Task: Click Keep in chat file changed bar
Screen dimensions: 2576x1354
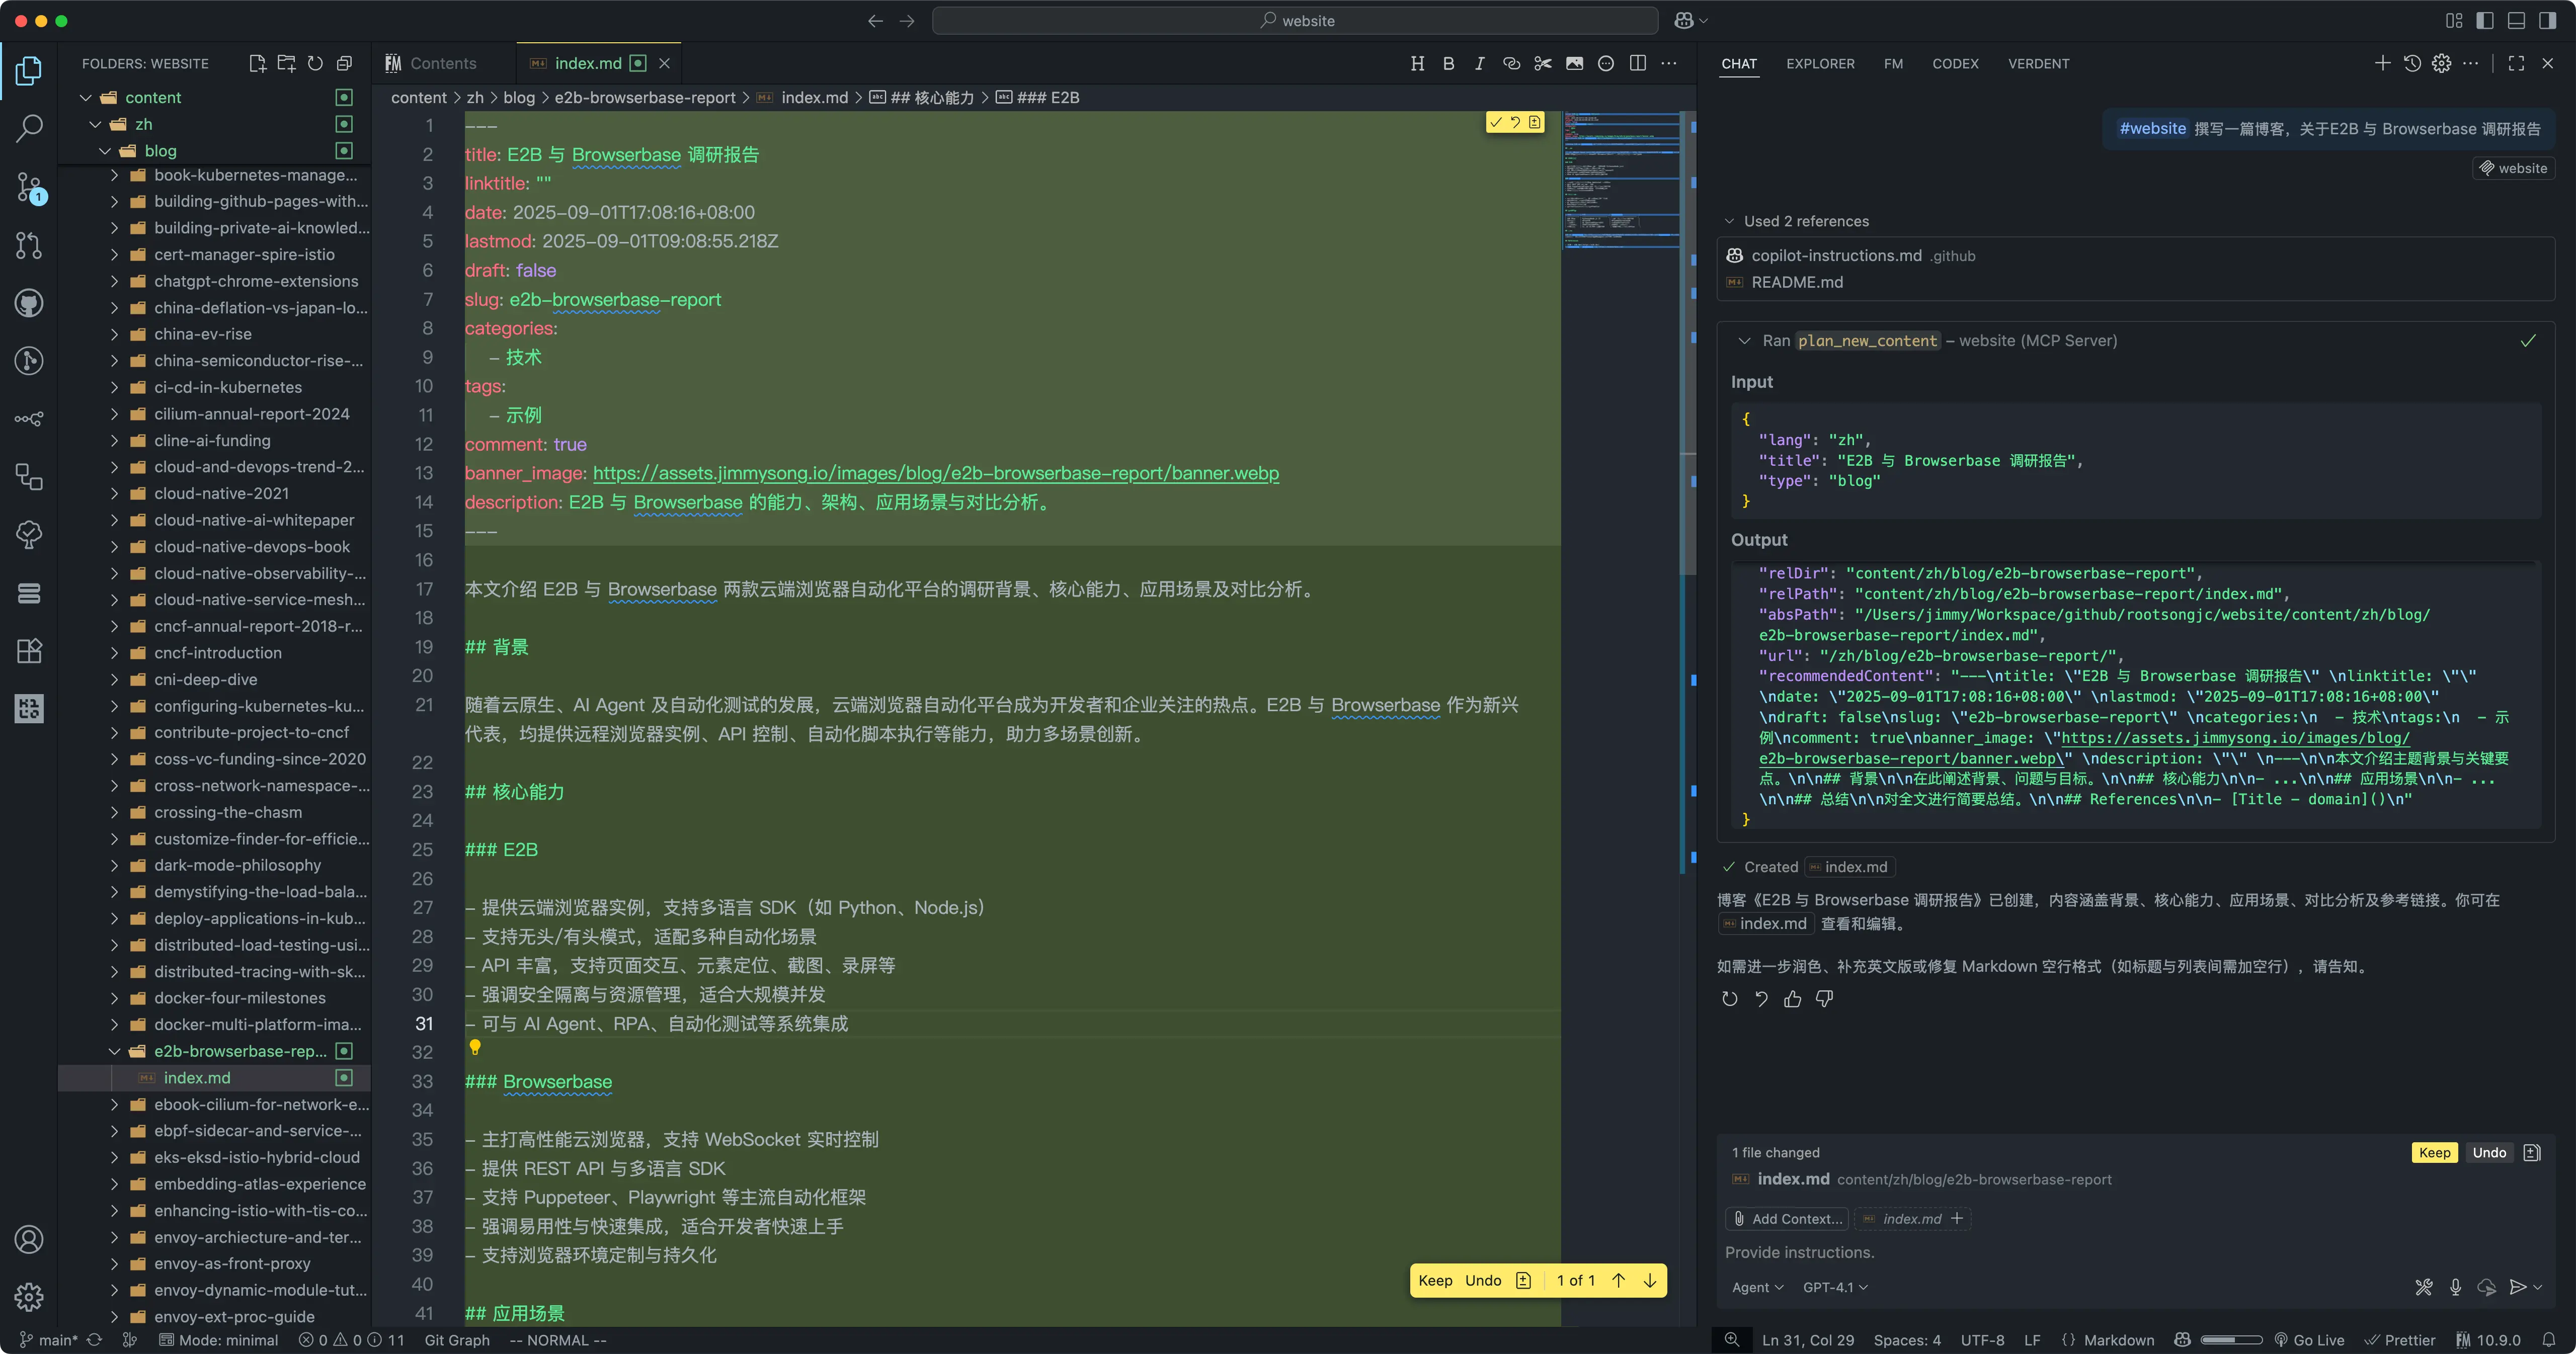Action: point(2434,1152)
